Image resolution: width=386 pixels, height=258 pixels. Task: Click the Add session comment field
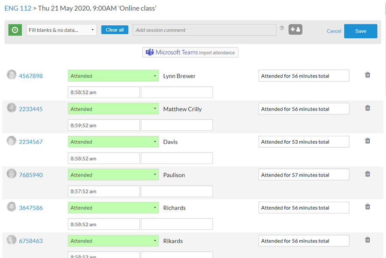[205, 30]
